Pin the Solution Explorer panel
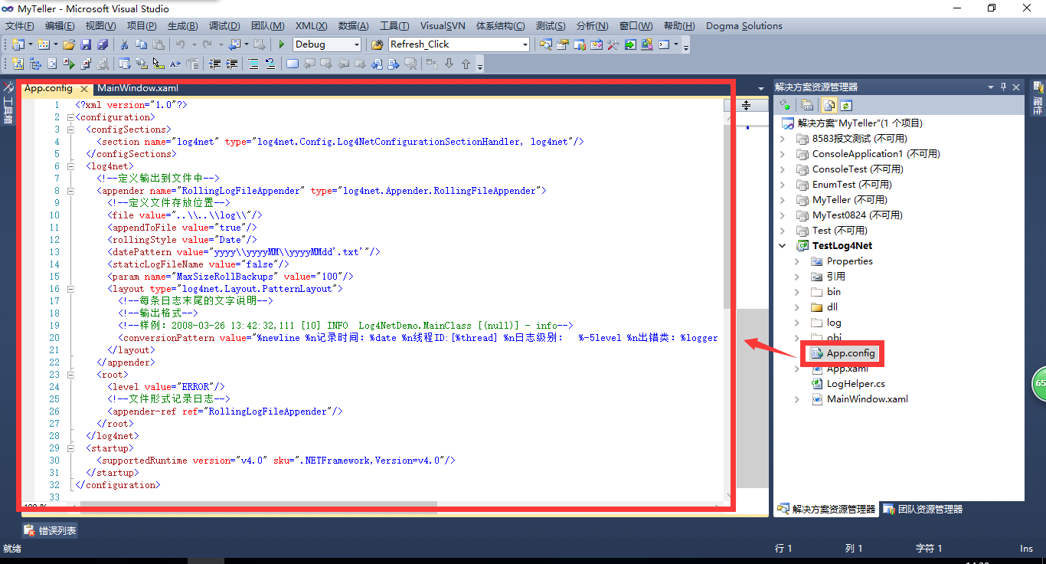This screenshot has width=1046, height=564. [1003, 87]
